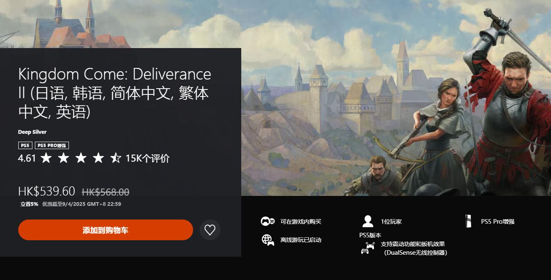
Task: Click the strikethrough HK$568.00 original price
Action: point(105,192)
